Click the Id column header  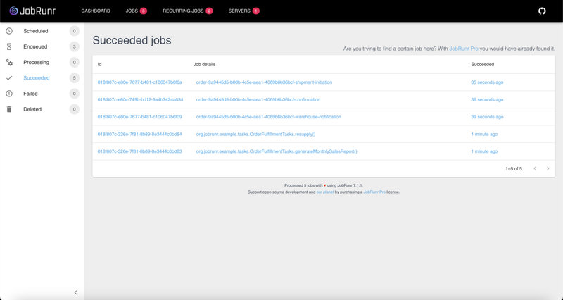click(99, 64)
